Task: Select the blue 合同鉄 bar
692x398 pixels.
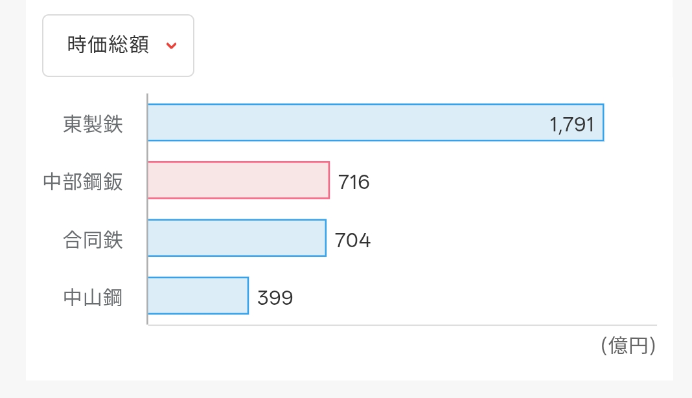Action: 236,238
